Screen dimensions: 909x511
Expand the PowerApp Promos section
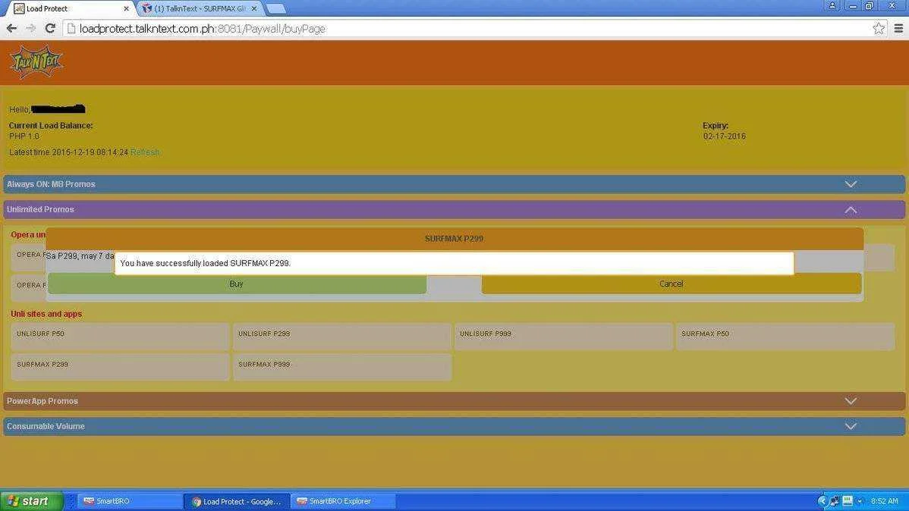(x=454, y=401)
